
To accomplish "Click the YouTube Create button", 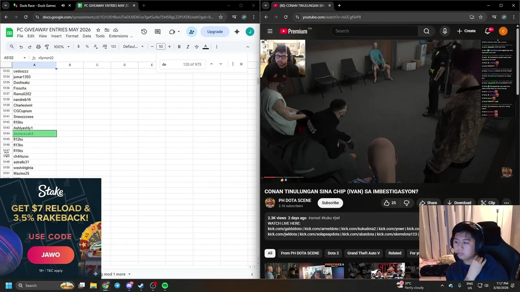I will 466,31.
